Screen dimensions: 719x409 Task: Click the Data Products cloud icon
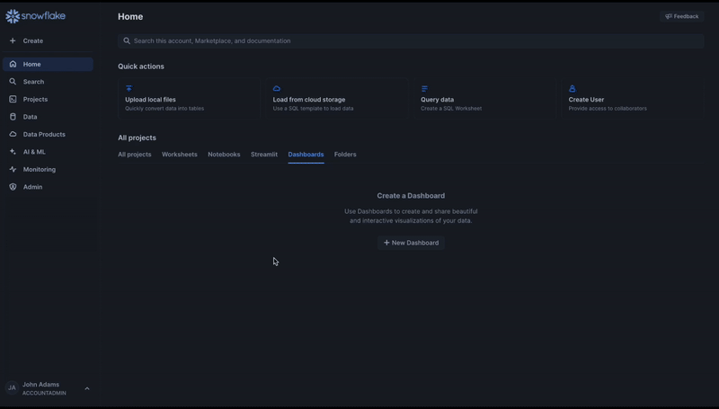(x=13, y=134)
